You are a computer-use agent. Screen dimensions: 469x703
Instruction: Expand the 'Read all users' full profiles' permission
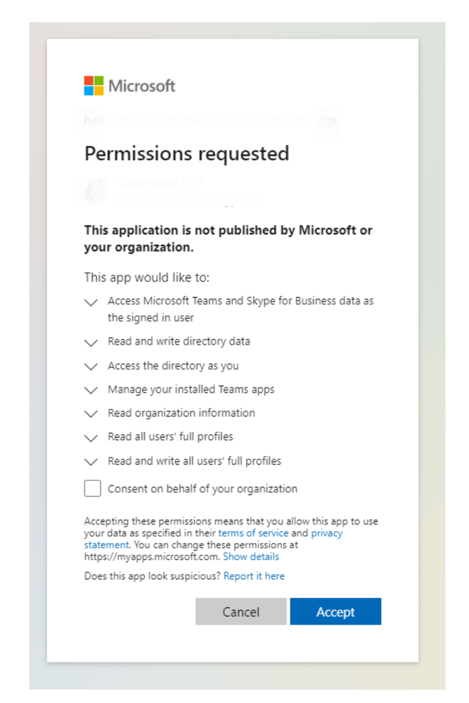tap(91, 437)
